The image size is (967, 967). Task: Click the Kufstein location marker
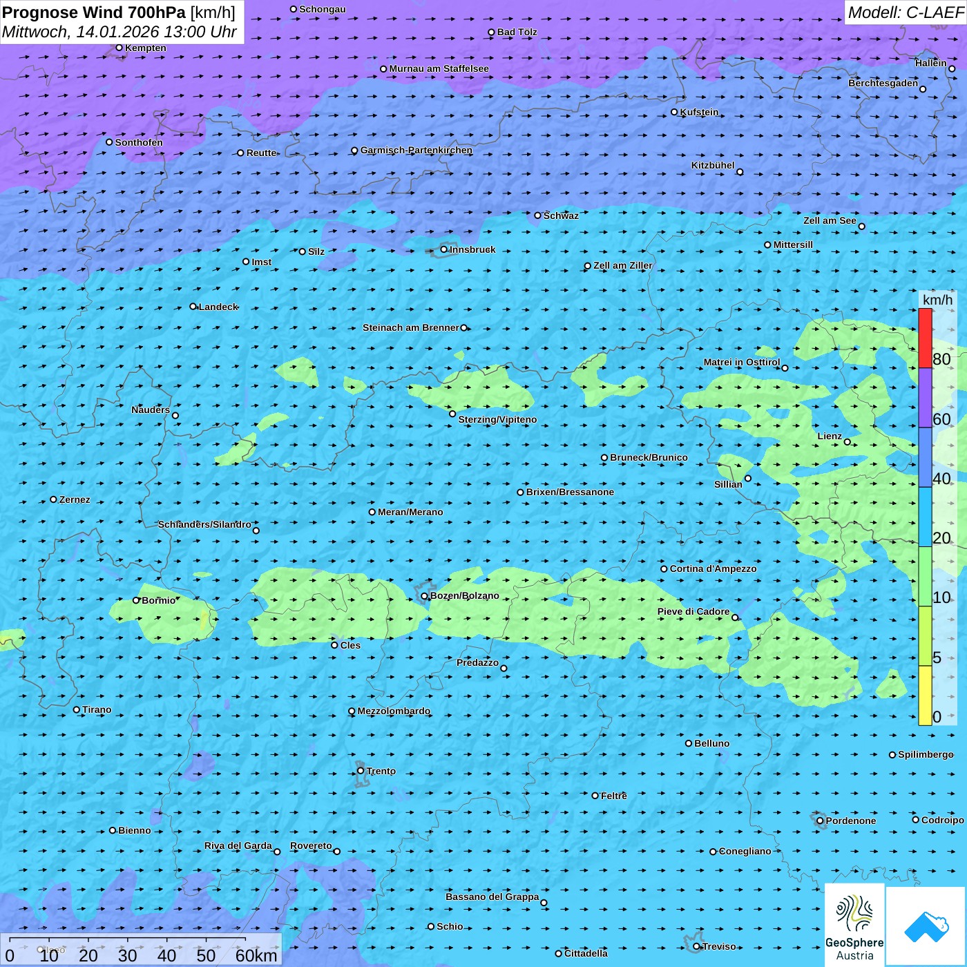point(675,112)
